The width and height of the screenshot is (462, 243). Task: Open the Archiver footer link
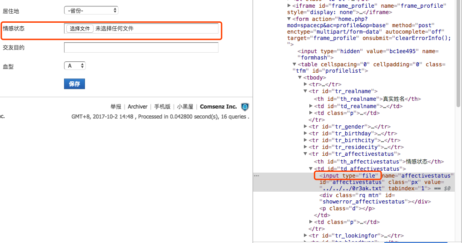tap(138, 107)
